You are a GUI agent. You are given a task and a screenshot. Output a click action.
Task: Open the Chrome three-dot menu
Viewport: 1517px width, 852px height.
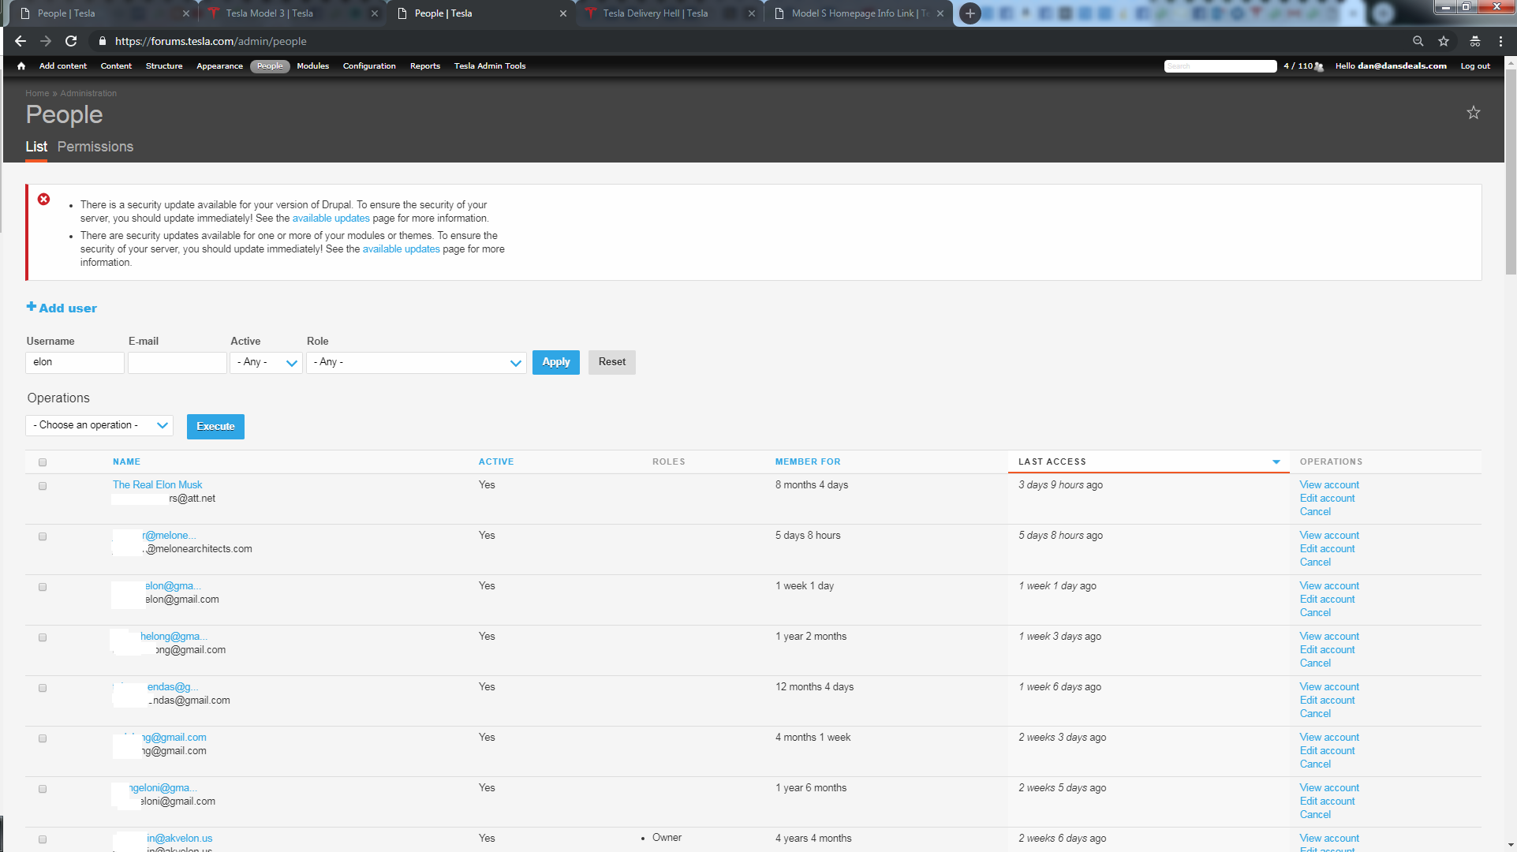(x=1501, y=41)
